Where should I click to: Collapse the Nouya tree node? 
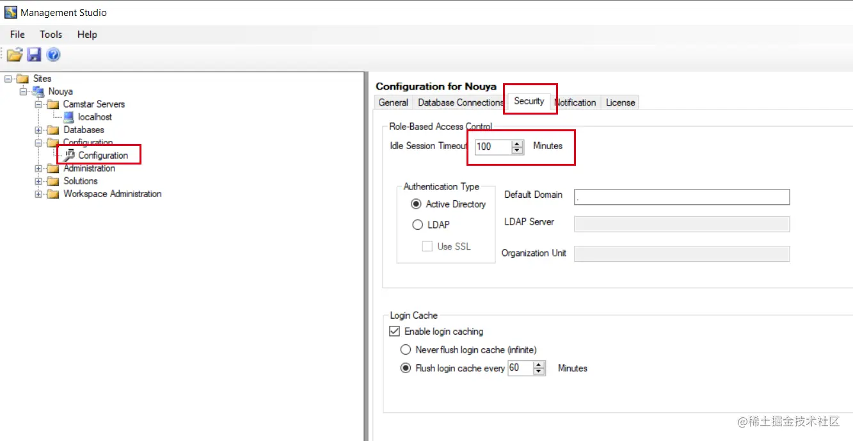(x=23, y=92)
